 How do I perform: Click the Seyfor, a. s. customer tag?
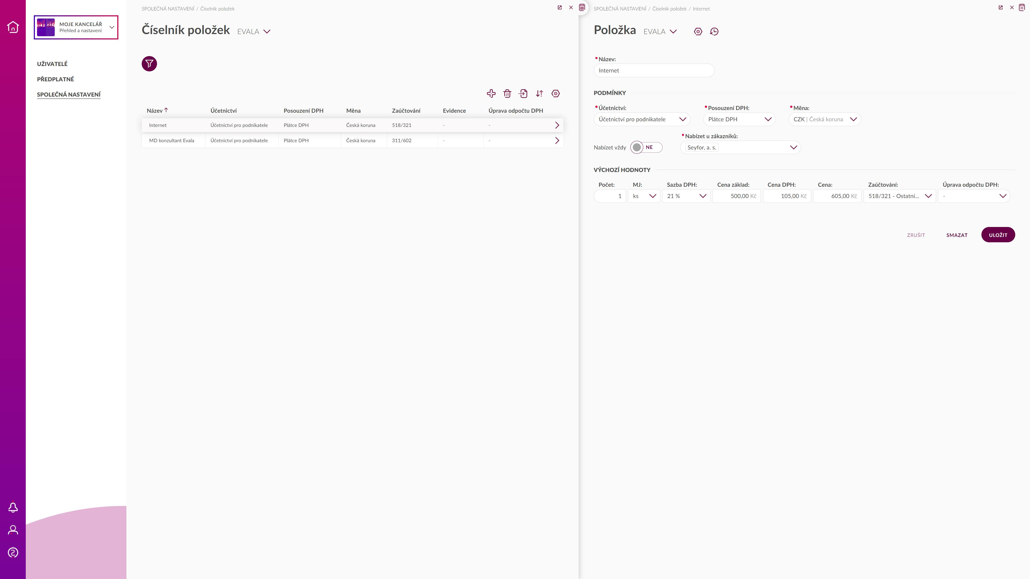point(701,148)
